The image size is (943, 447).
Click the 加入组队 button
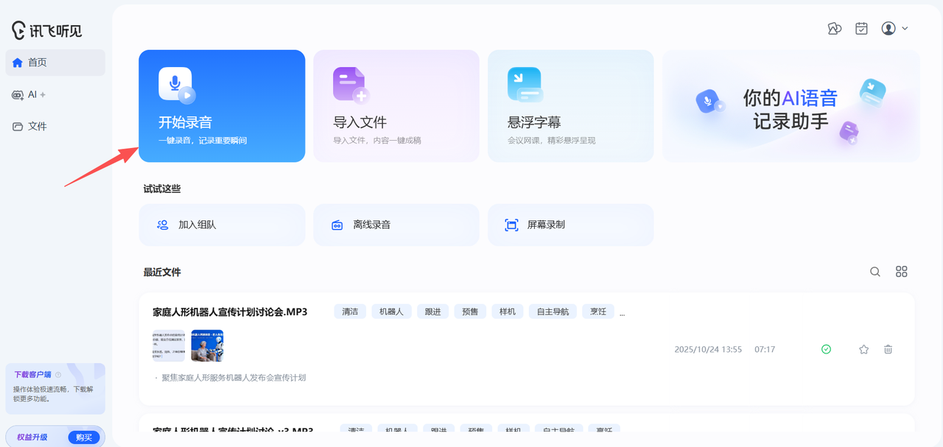pyautogui.click(x=222, y=225)
